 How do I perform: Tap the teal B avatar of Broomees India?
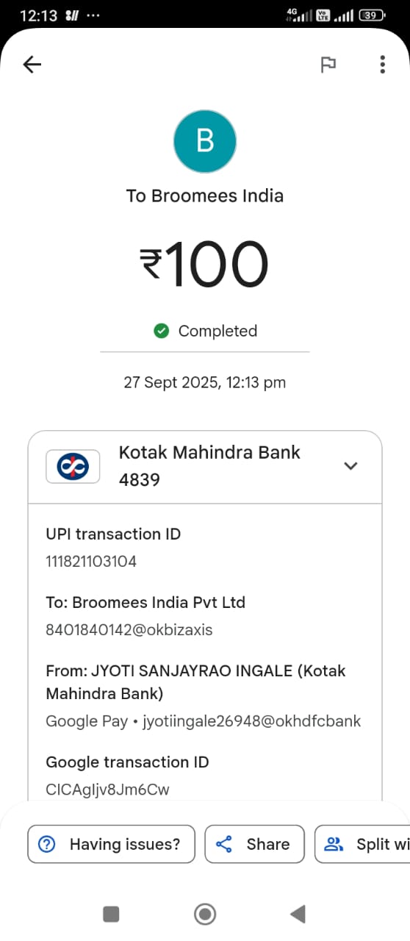pyautogui.click(x=204, y=140)
